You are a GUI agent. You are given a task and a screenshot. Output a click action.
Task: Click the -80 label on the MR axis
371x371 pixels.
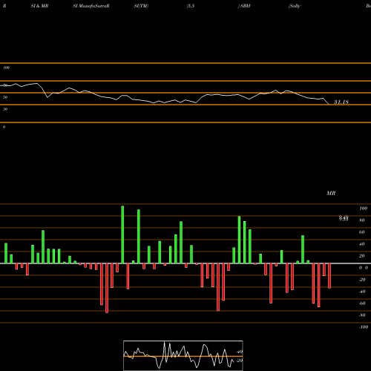coord(362,315)
